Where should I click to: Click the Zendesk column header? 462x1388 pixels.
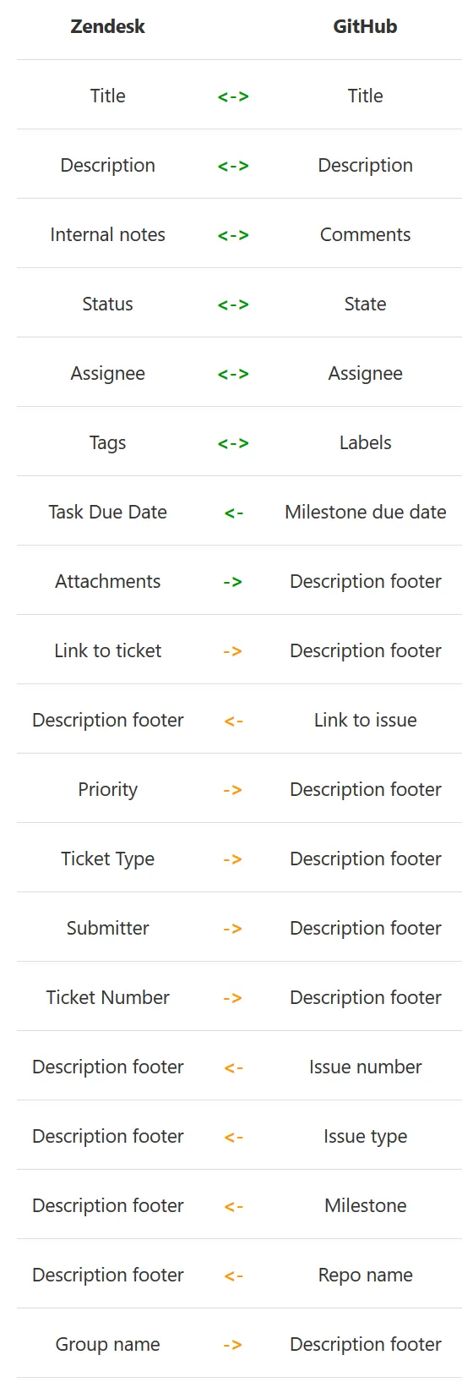click(x=107, y=26)
